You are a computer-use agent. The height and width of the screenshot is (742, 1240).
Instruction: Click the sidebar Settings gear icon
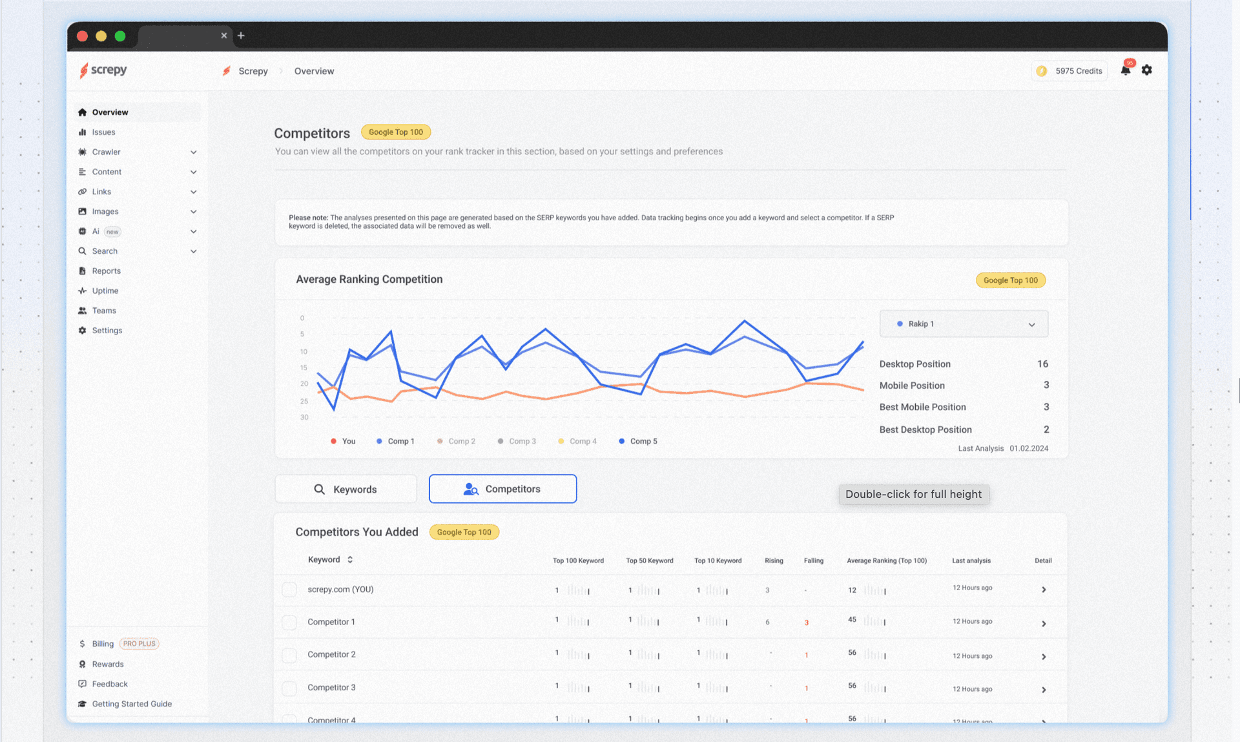pos(82,331)
